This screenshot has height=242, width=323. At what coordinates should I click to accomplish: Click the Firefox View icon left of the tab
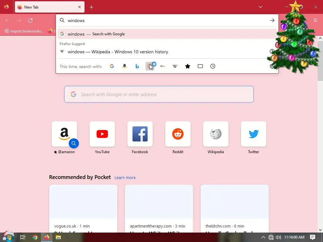(6, 7)
